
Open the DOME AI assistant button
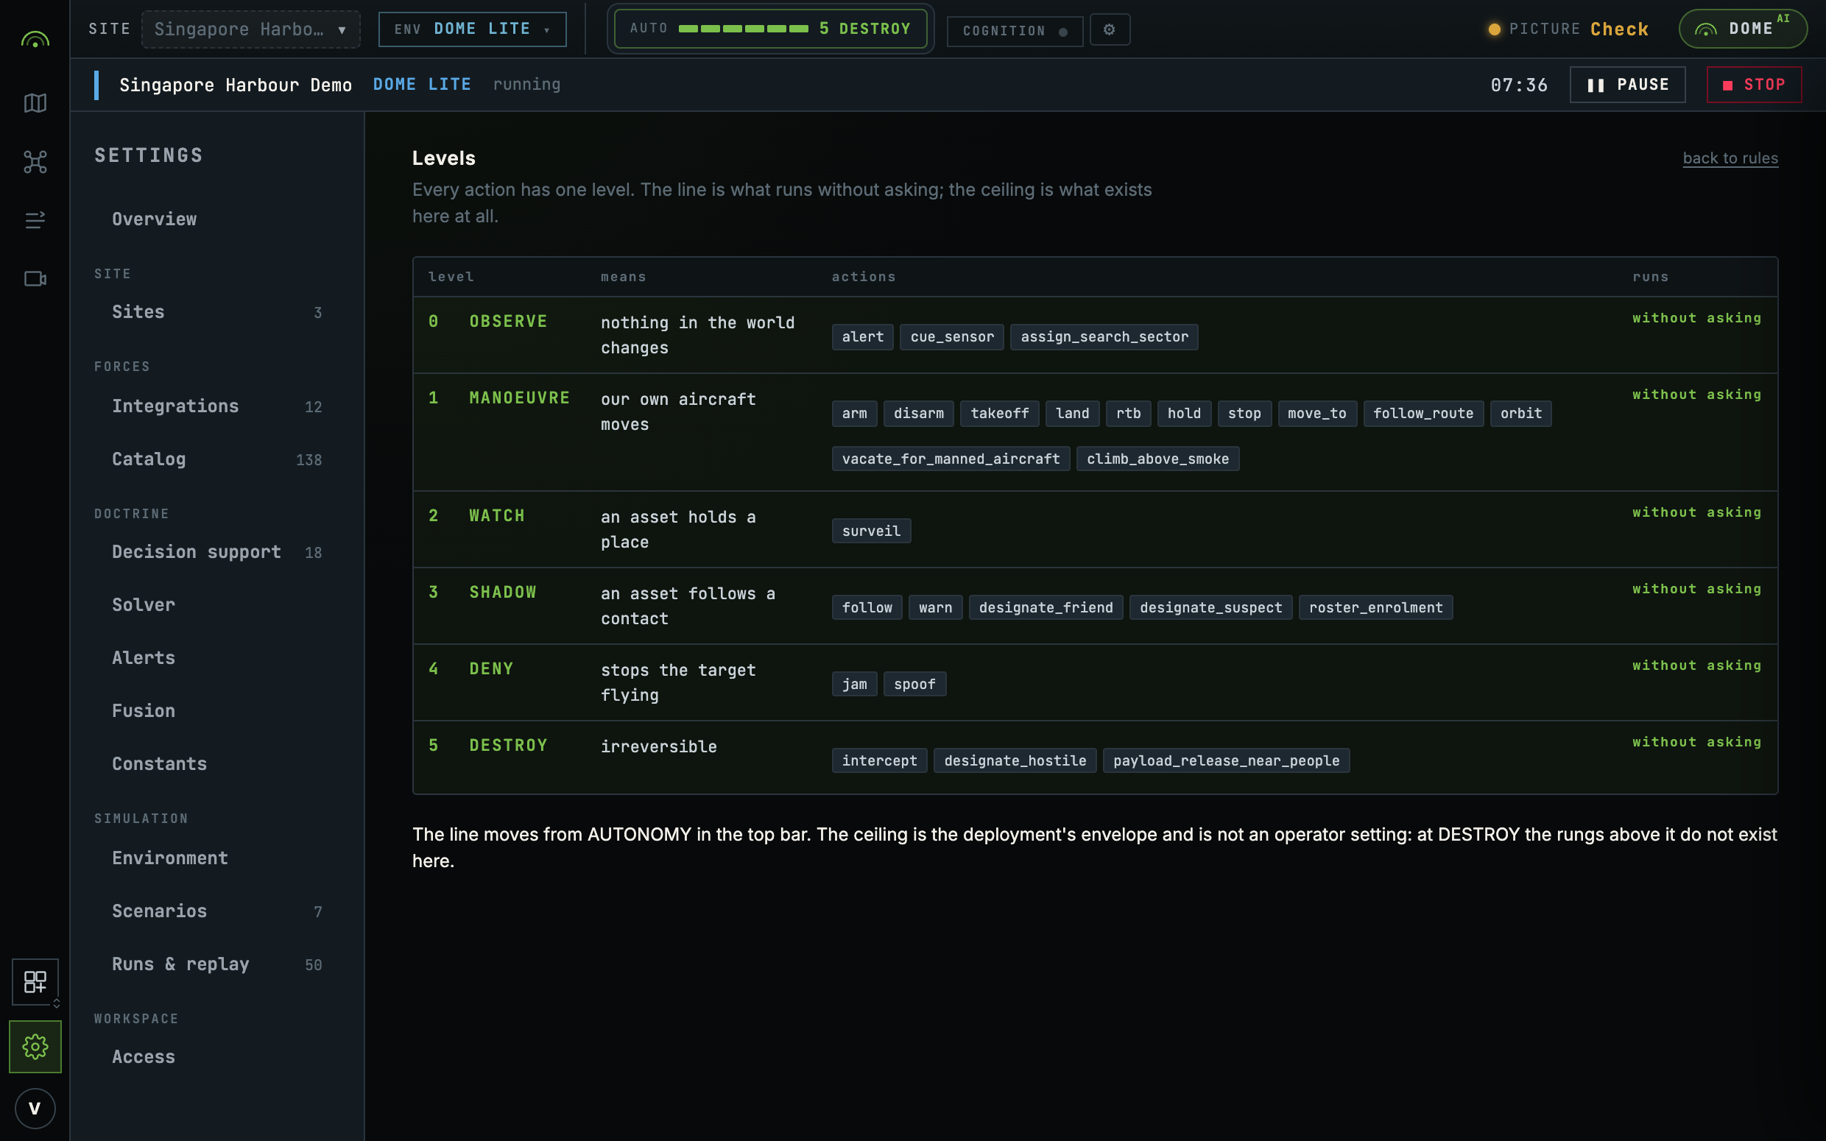coord(1742,29)
